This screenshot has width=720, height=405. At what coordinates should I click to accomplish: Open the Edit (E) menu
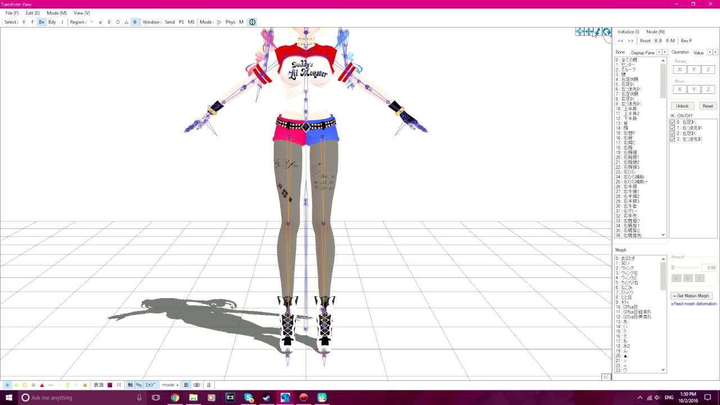pos(33,13)
